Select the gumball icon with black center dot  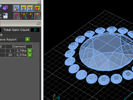point(31,16)
